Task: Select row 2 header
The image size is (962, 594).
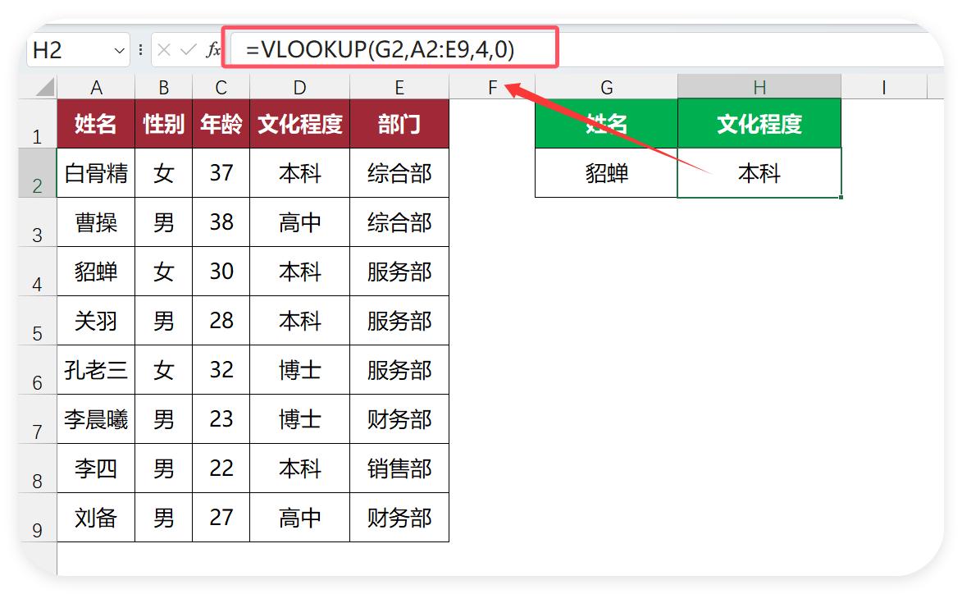Action: (x=38, y=173)
